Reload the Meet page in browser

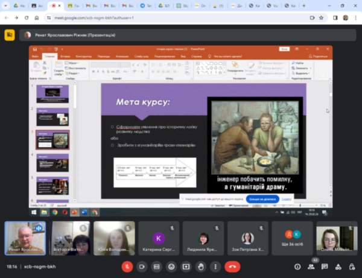[x=26, y=17]
